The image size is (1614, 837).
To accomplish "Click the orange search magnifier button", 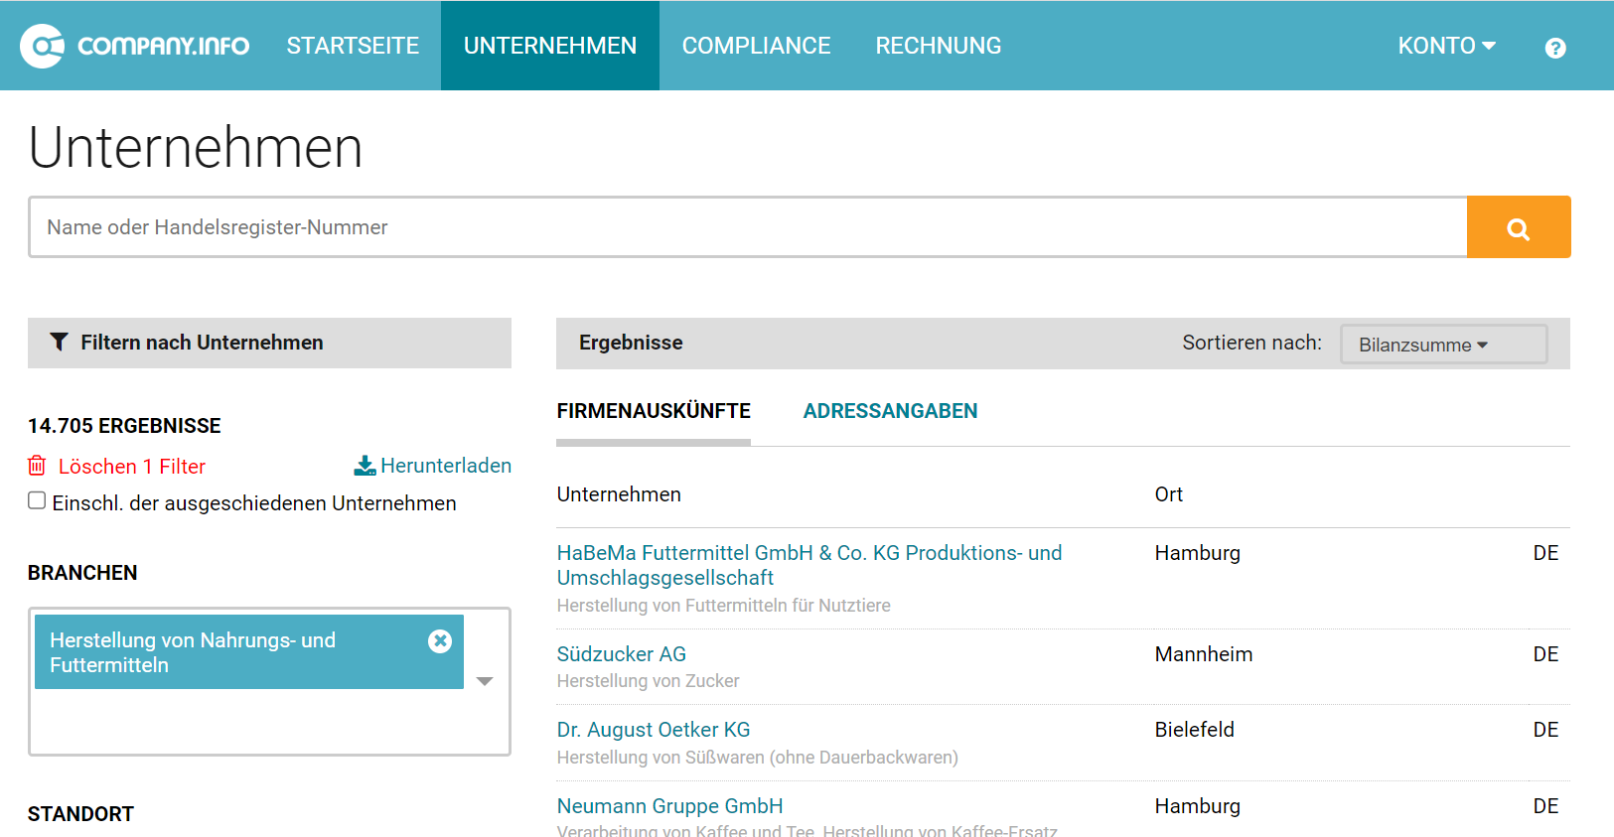I will [x=1518, y=227].
